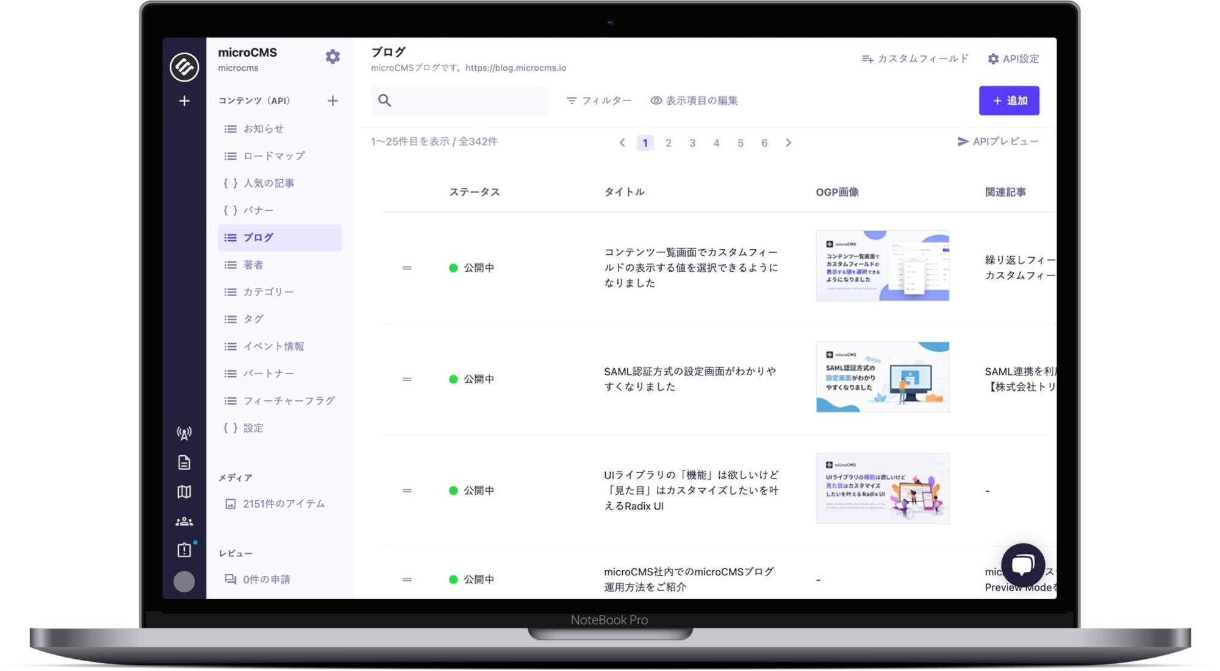Click 表示項目の編集 eye button
Viewport: 1220px width, 671px height.
pyautogui.click(x=694, y=101)
